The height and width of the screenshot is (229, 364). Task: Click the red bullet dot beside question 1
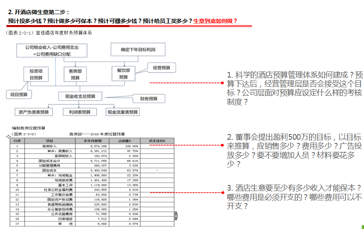(x=222, y=83)
